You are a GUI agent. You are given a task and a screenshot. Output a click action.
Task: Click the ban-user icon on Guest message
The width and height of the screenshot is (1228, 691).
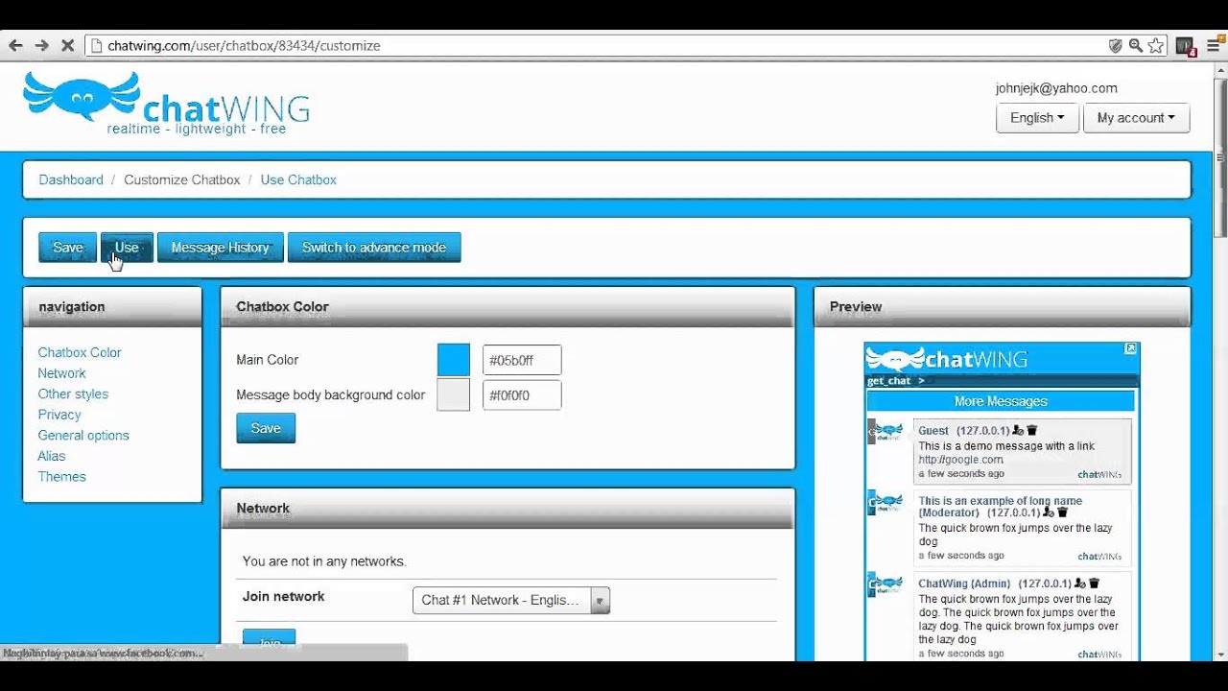coord(1018,431)
